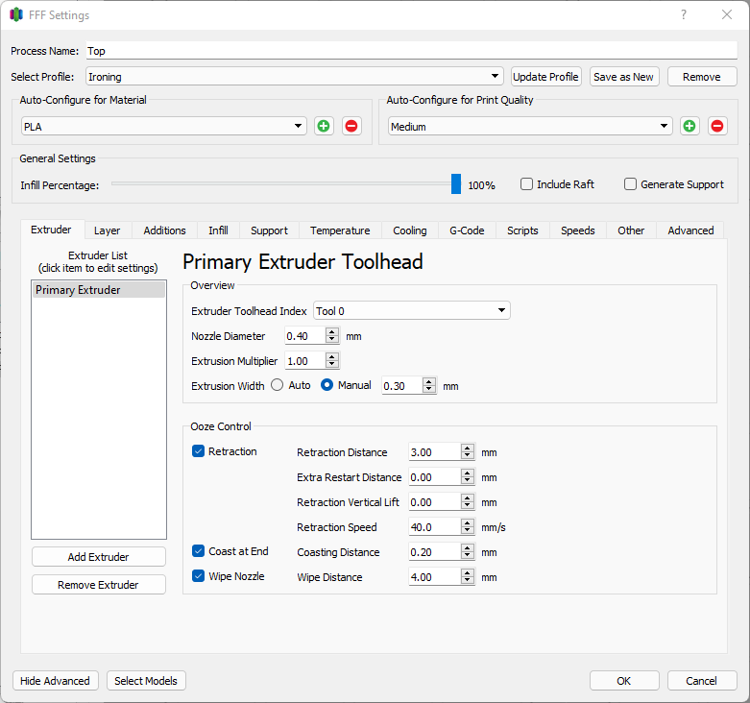Click the Retraction Distance value field
Image resolution: width=750 pixels, height=703 pixels.
point(434,452)
